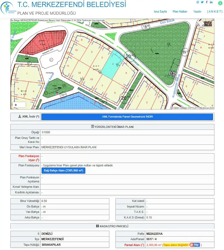Click the 'İnşaat Nizamı' label

click(x=136, y=207)
